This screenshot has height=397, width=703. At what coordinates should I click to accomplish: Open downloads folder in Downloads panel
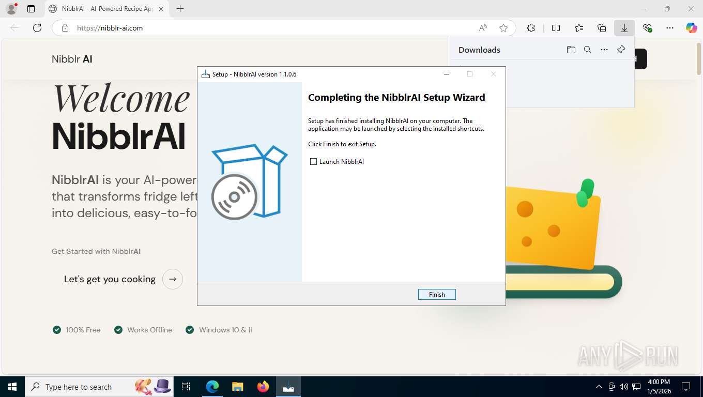click(x=571, y=50)
